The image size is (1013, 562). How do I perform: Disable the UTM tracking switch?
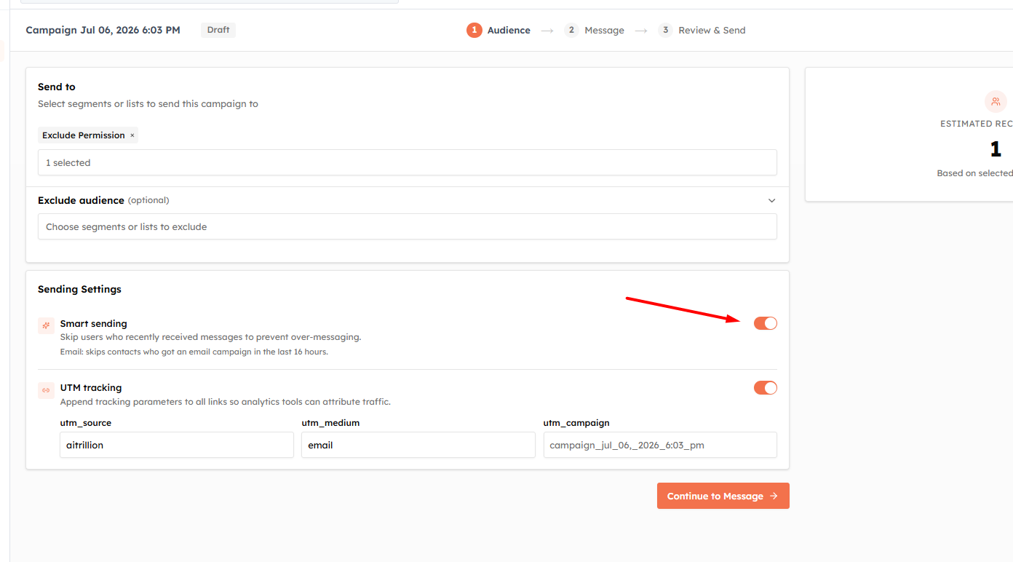tap(766, 387)
